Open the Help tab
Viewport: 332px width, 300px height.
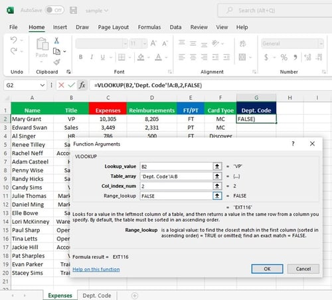(242, 27)
